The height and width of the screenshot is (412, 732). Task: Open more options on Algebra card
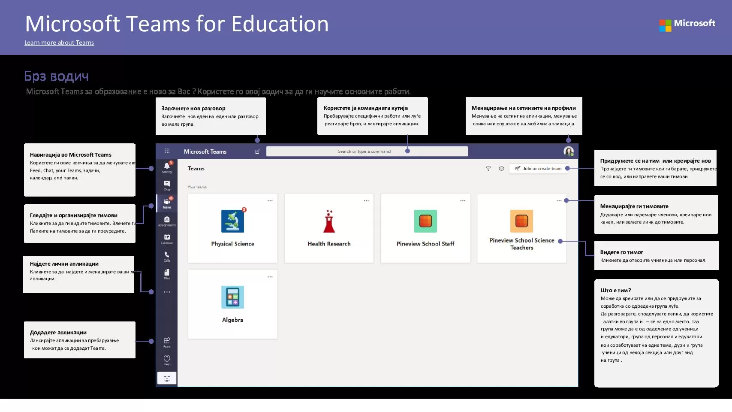click(x=270, y=277)
